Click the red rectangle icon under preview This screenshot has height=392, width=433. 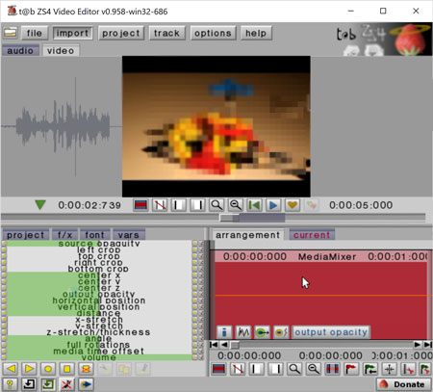pos(140,205)
